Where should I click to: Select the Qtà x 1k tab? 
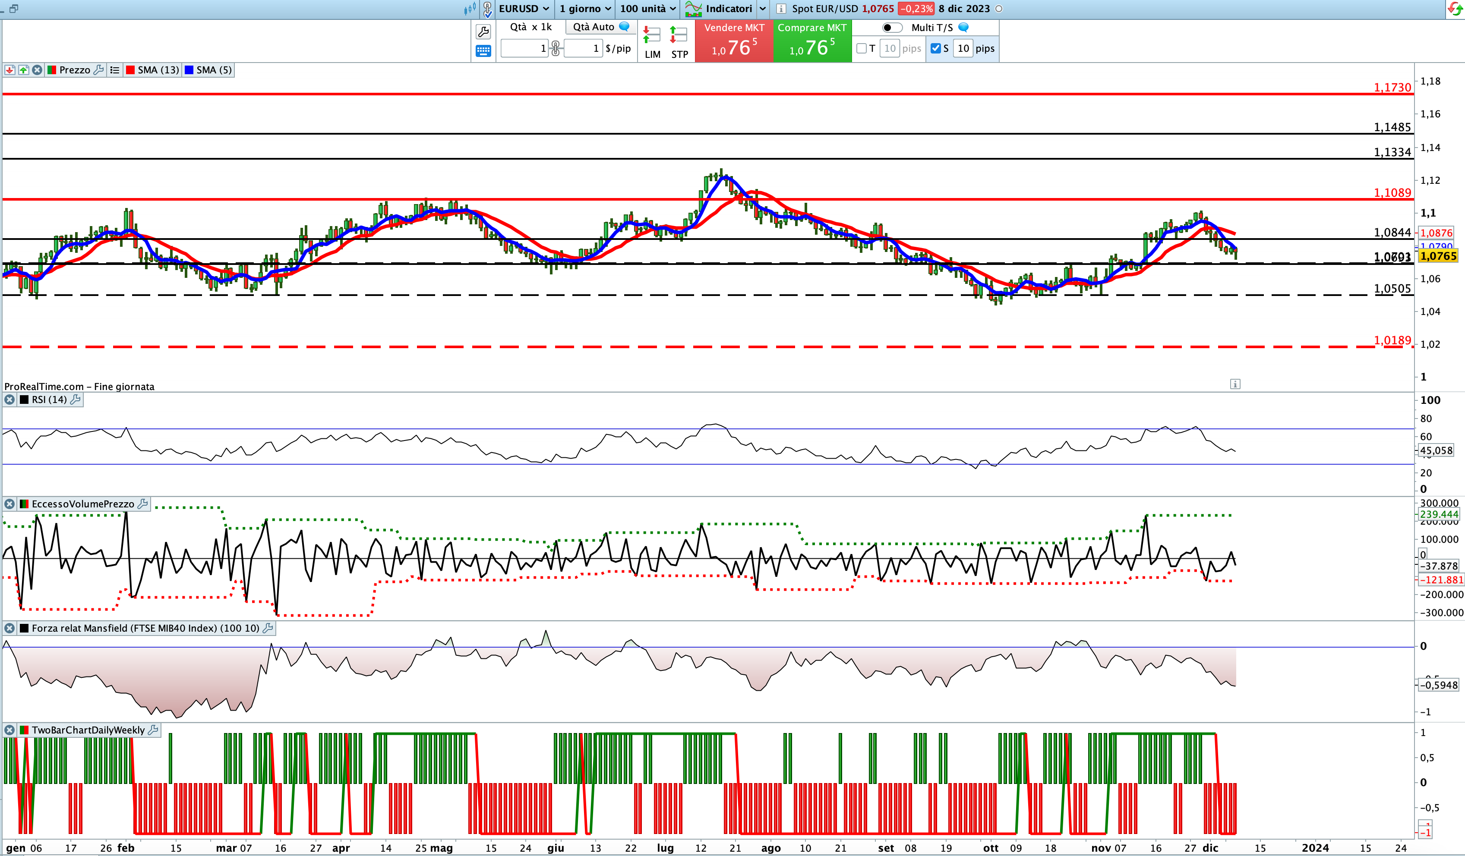(x=530, y=27)
